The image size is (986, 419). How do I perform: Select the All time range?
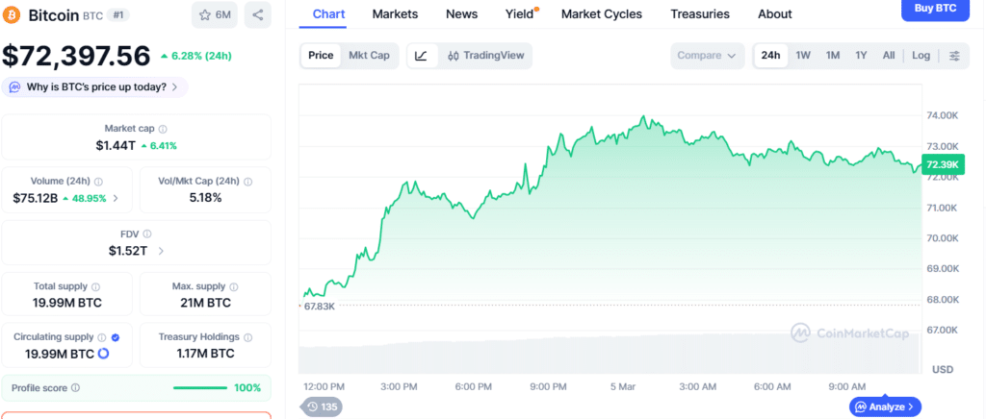click(889, 55)
